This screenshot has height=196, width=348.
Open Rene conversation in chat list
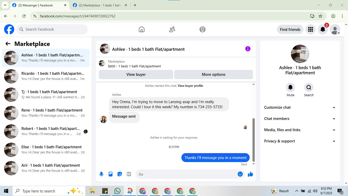point(46,113)
